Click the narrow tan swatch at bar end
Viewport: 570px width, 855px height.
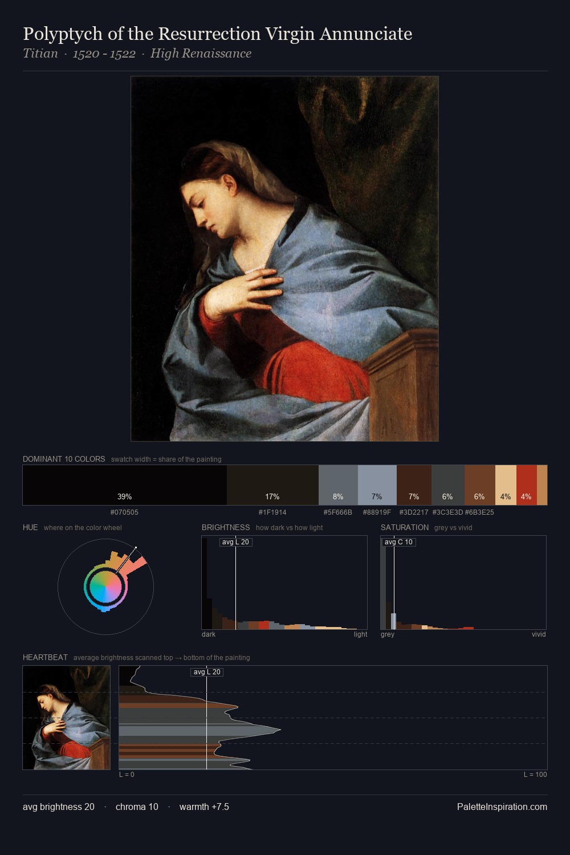click(542, 485)
